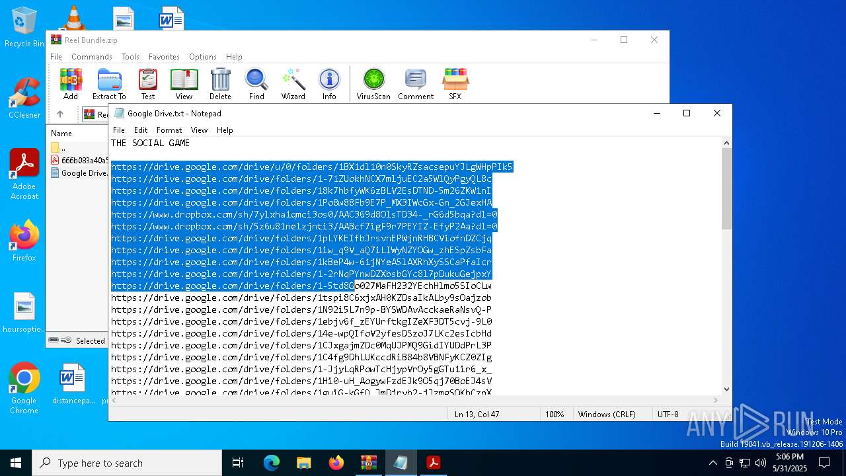Viewport: 846px width, 476px height.
Task: Click the UTF-8 encoding status indicator
Action: pos(668,415)
